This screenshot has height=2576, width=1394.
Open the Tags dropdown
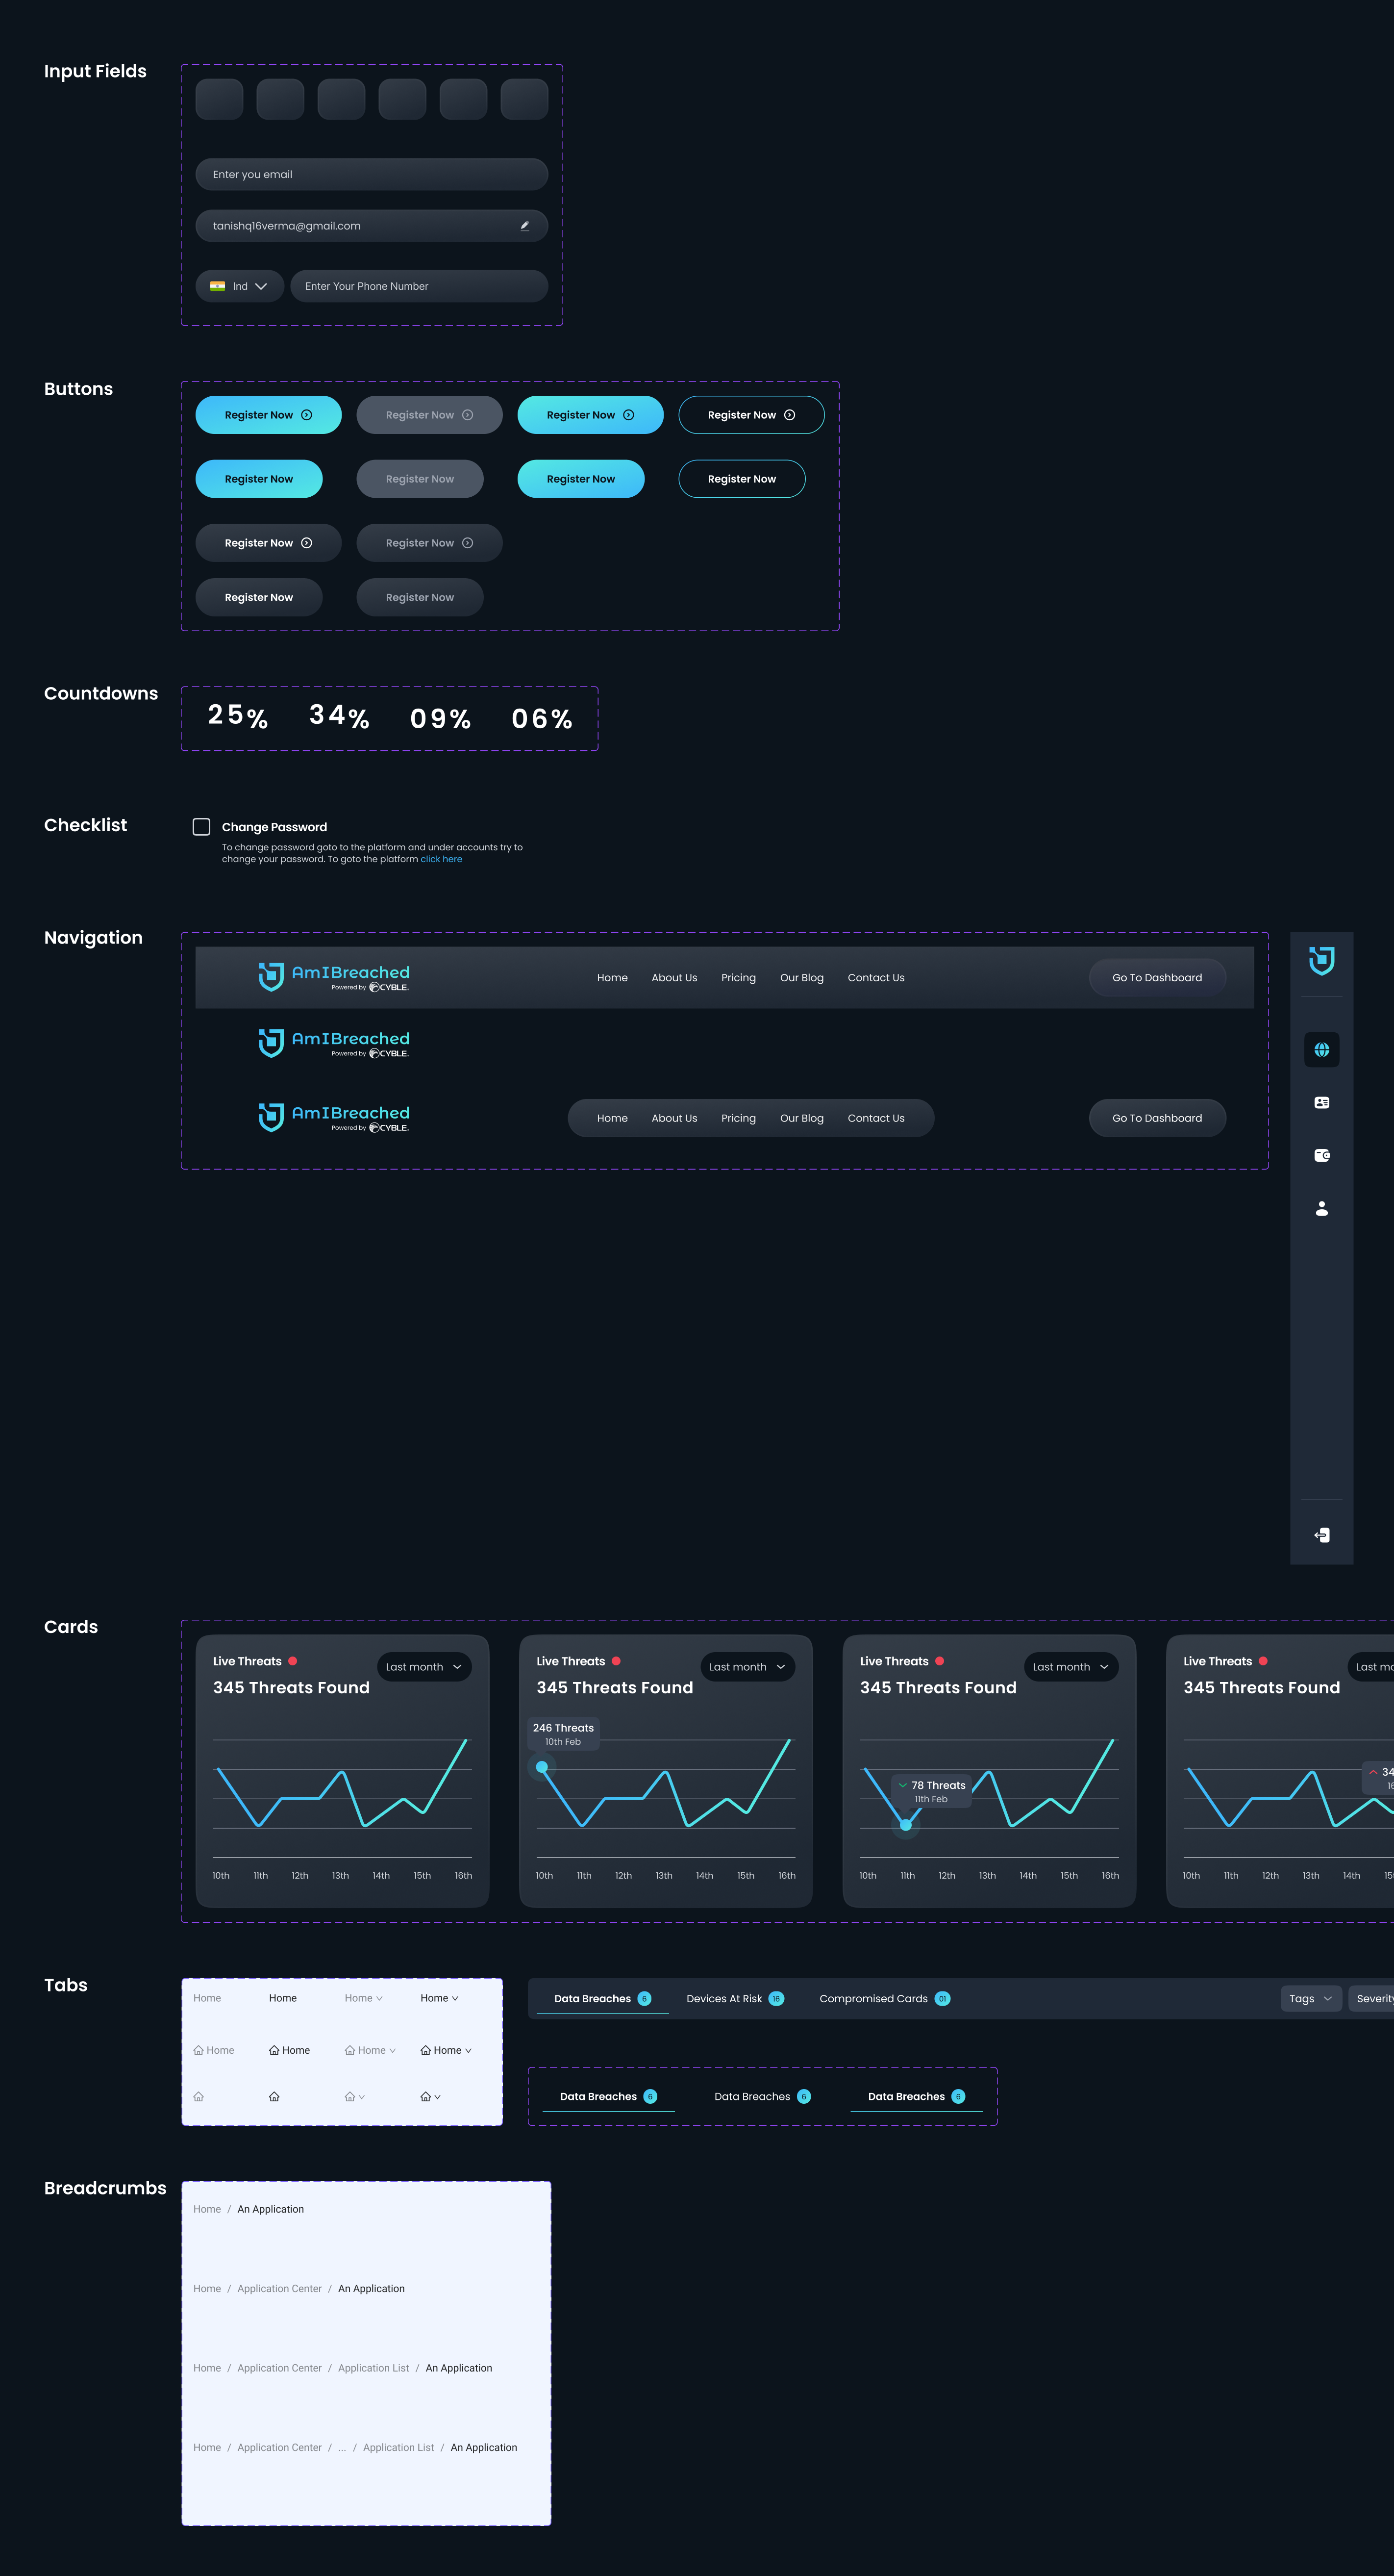click(1311, 1999)
